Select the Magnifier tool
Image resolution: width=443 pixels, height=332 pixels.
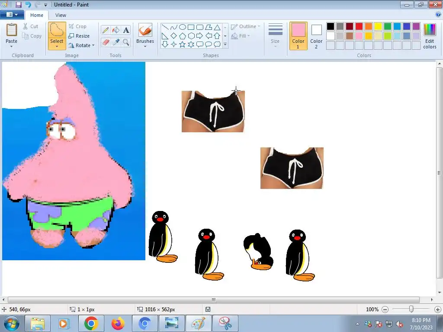[x=126, y=42]
